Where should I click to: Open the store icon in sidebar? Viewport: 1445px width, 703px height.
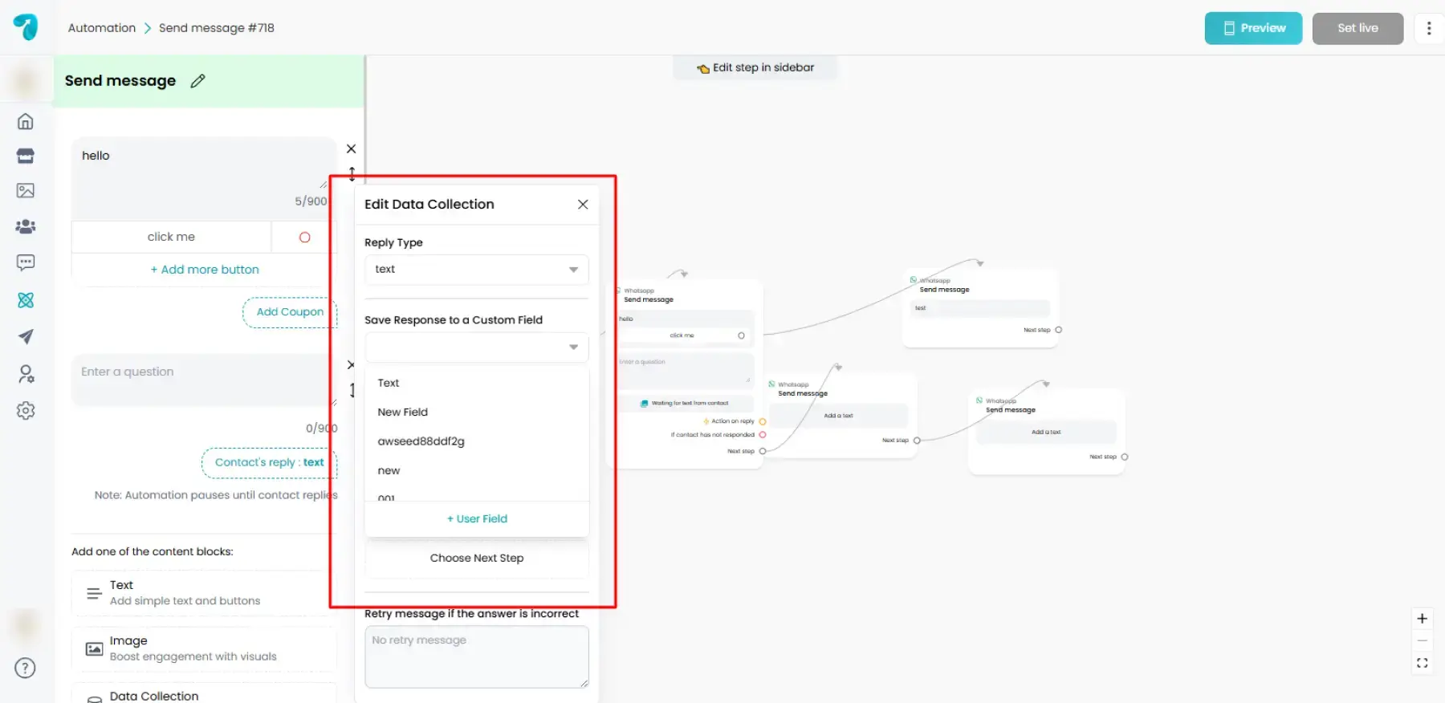click(x=26, y=156)
